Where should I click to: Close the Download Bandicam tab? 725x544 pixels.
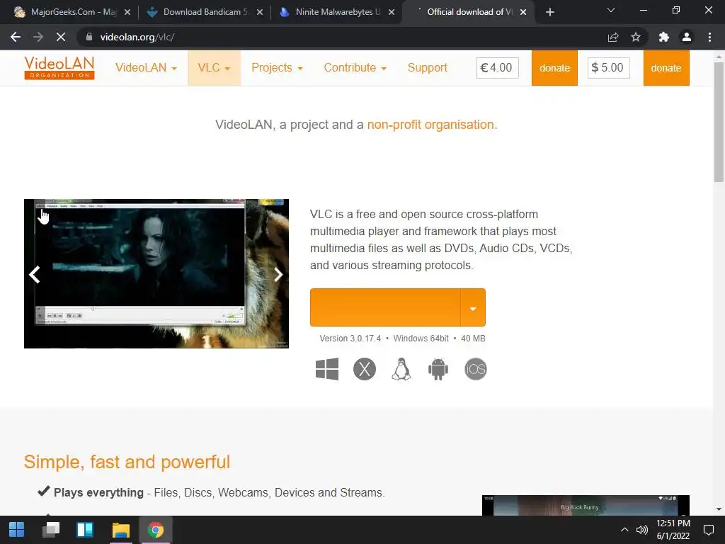[259, 12]
